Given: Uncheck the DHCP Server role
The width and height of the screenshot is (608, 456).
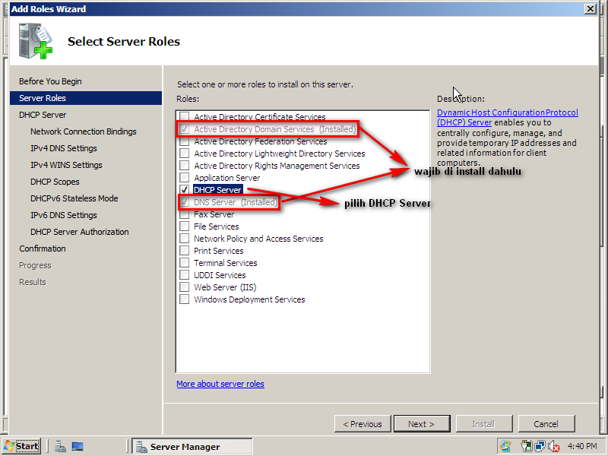Looking at the screenshot, I should point(184,189).
